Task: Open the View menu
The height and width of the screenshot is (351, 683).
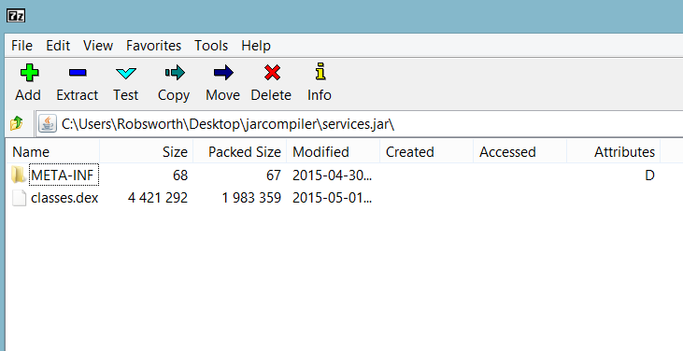Action: (98, 45)
